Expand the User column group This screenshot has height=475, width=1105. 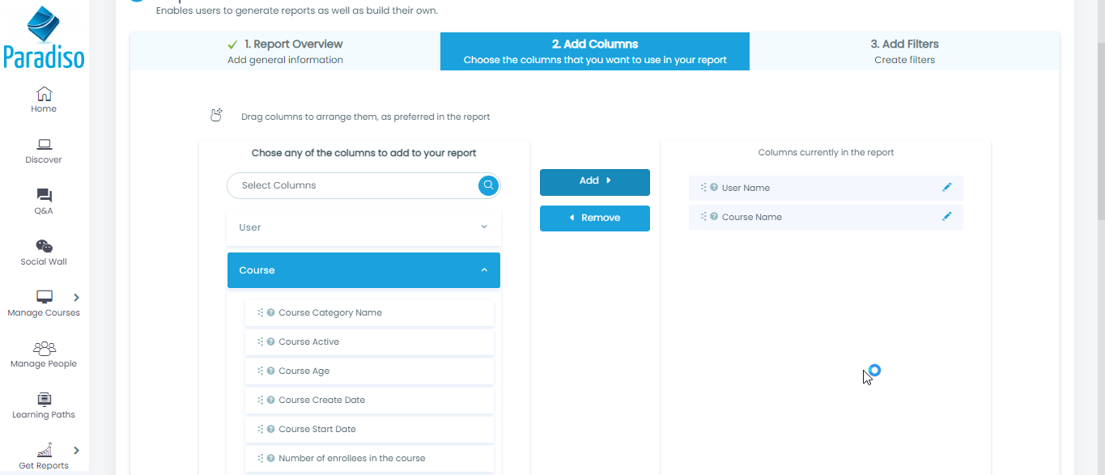(x=363, y=227)
